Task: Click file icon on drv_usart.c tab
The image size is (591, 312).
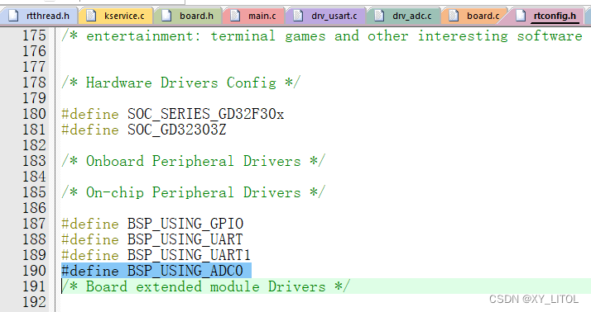Action: point(298,16)
